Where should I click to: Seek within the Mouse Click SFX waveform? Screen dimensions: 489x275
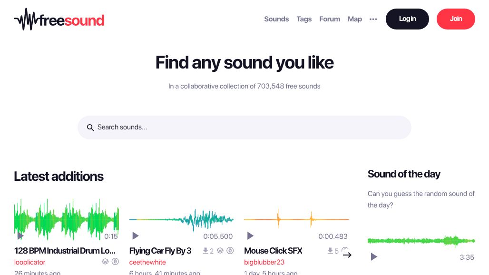click(x=296, y=219)
